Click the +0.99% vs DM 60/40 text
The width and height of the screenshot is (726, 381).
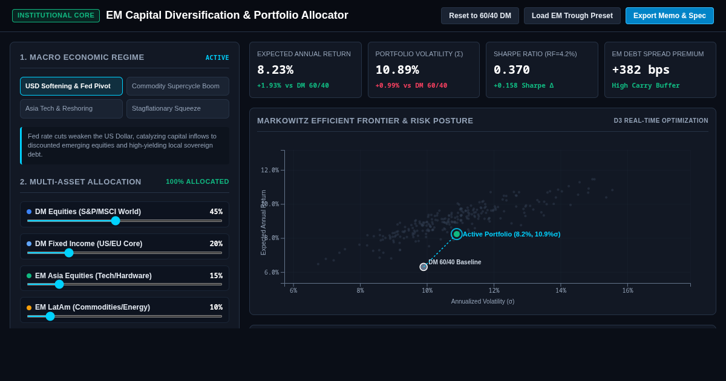pos(411,86)
